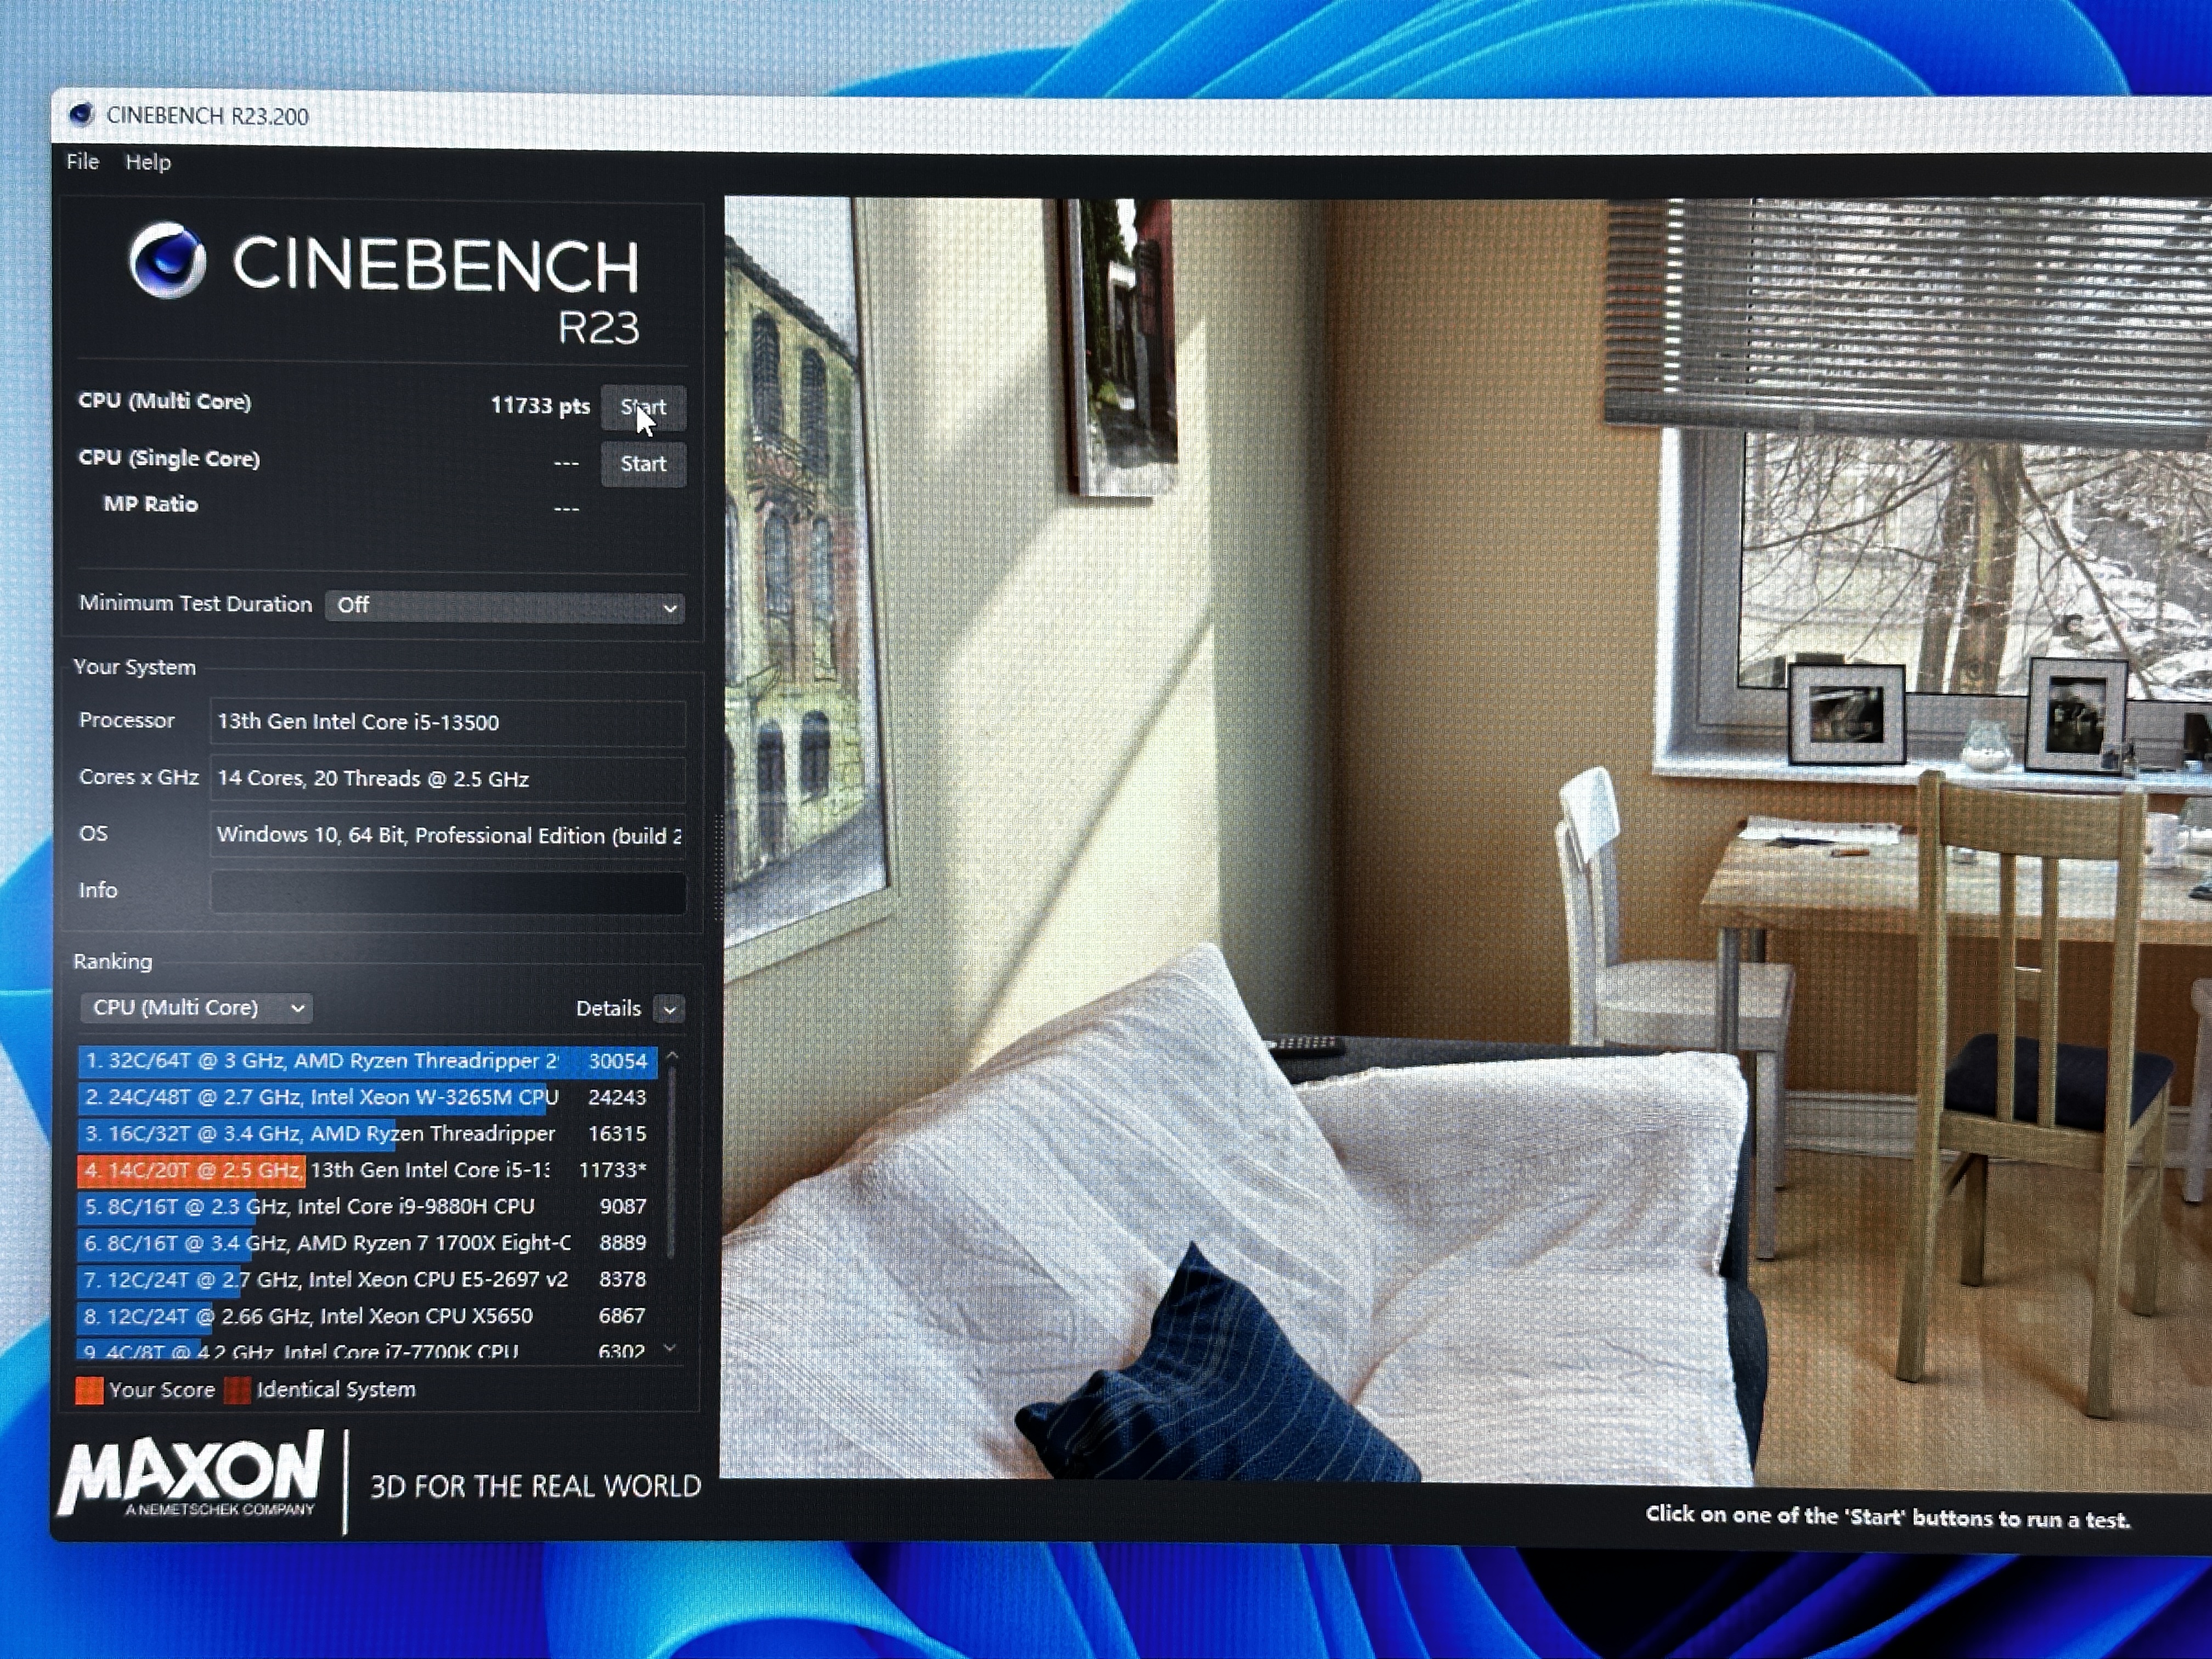This screenshot has width=2212, height=1659.
Task: Open the CPU (Multi Core) ranking dropdown
Action: tap(196, 1008)
